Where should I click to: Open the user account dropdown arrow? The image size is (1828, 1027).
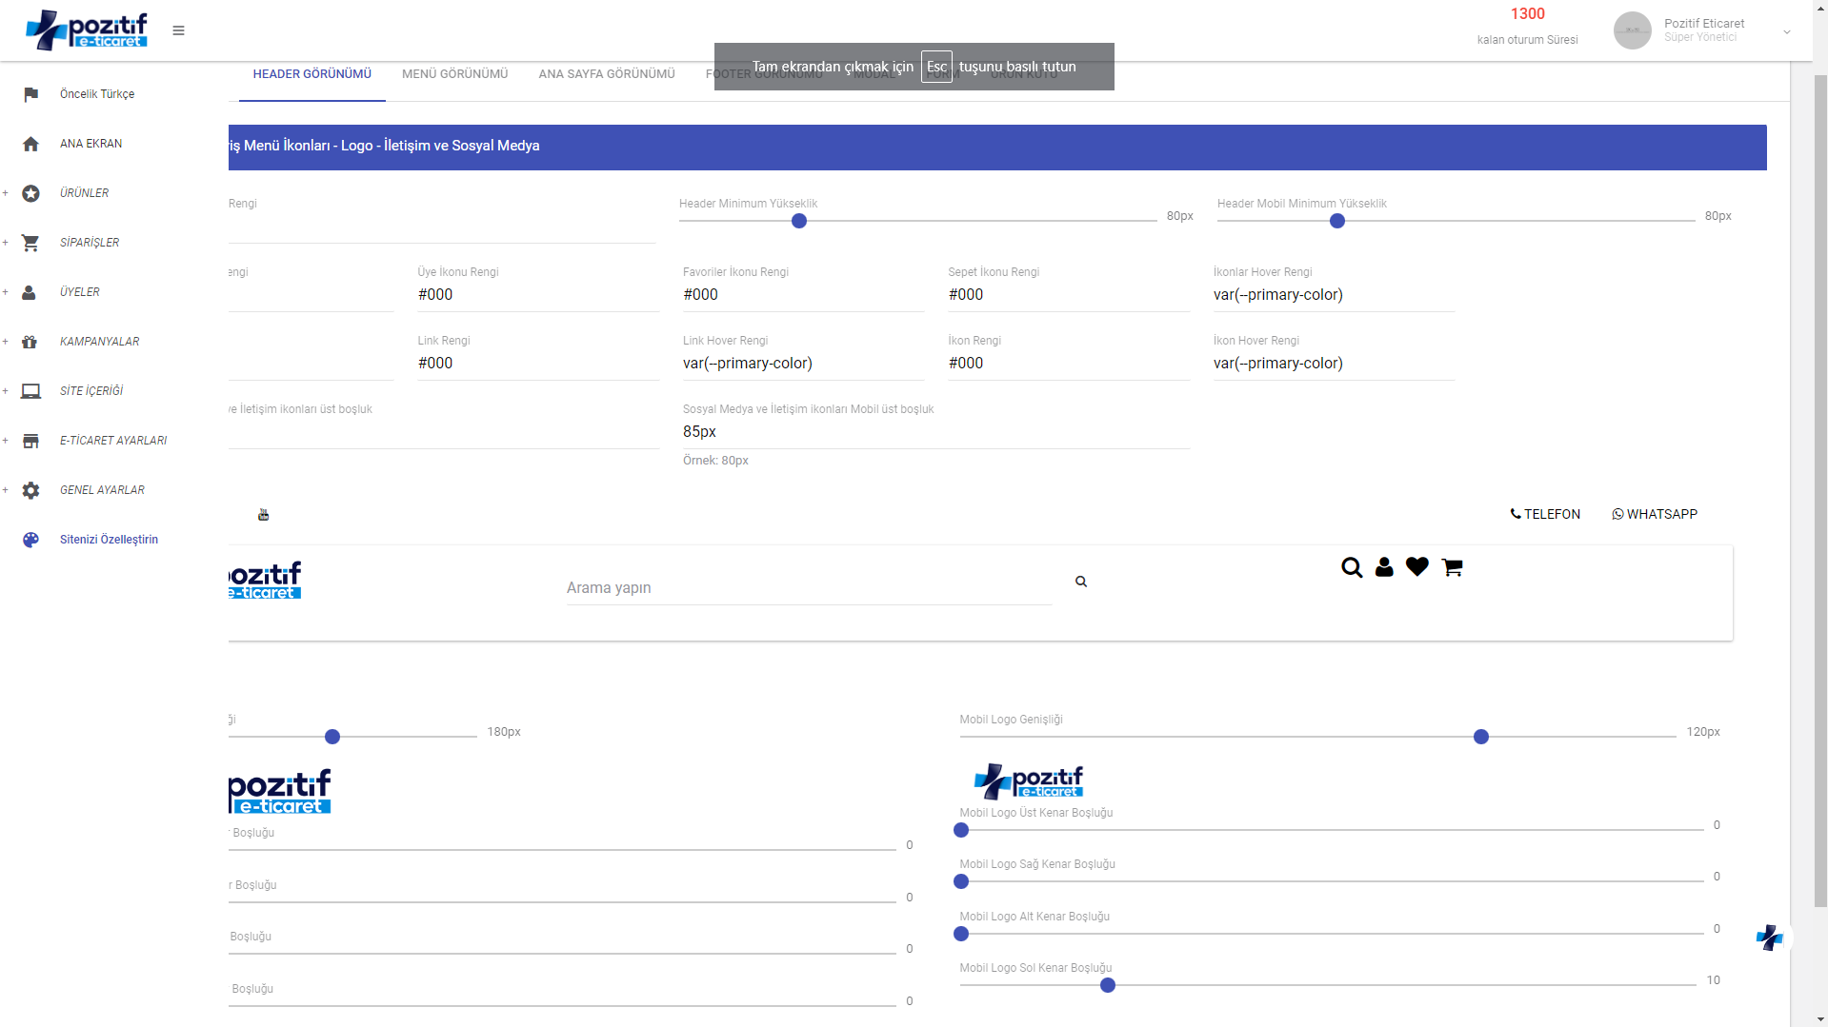(1786, 31)
